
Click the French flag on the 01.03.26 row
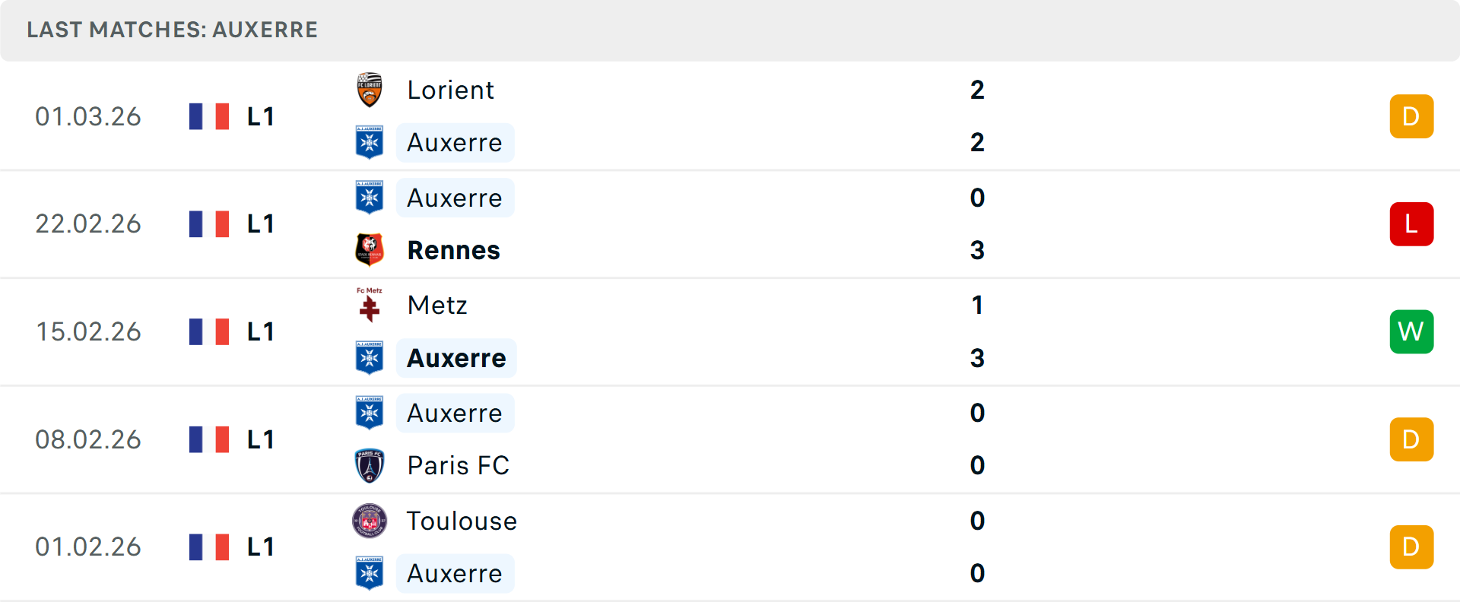(209, 116)
